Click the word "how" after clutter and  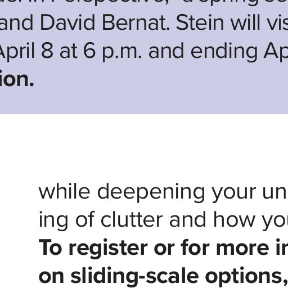(x=234, y=219)
